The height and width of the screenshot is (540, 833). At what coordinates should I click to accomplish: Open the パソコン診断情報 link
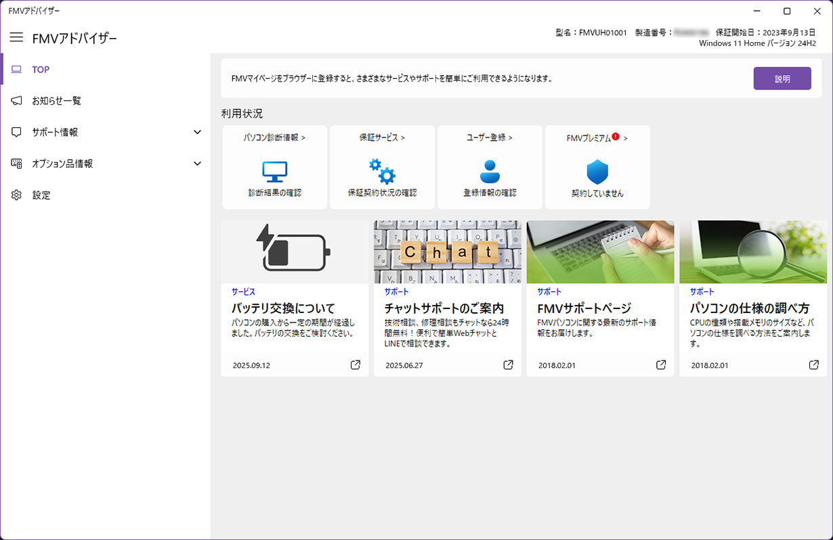tap(274, 138)
